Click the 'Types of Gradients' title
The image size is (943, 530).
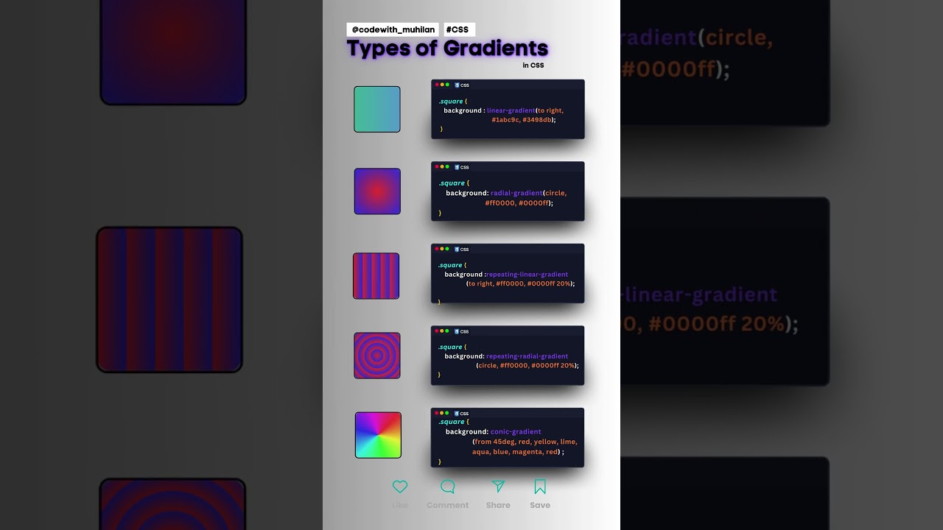(447, 48)
